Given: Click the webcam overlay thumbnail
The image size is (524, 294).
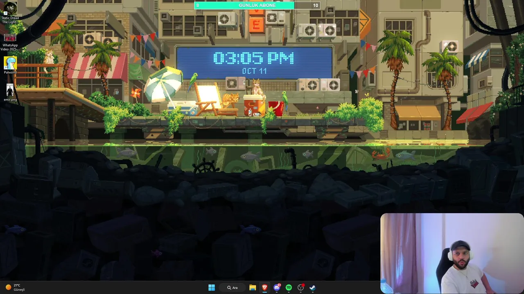Looking at the screenshot, I should pyautogui.click(x=452, y=253).
